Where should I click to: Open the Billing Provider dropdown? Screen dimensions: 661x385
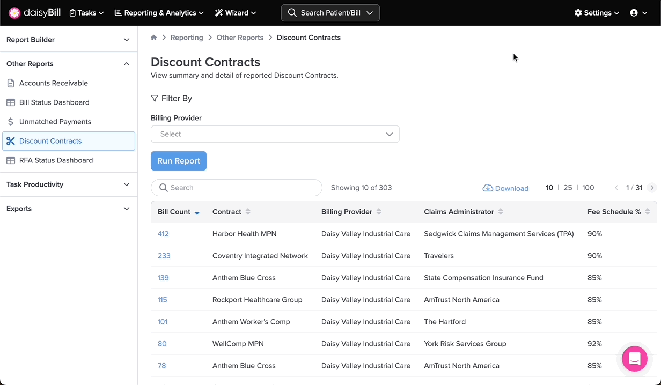(275, 134)
